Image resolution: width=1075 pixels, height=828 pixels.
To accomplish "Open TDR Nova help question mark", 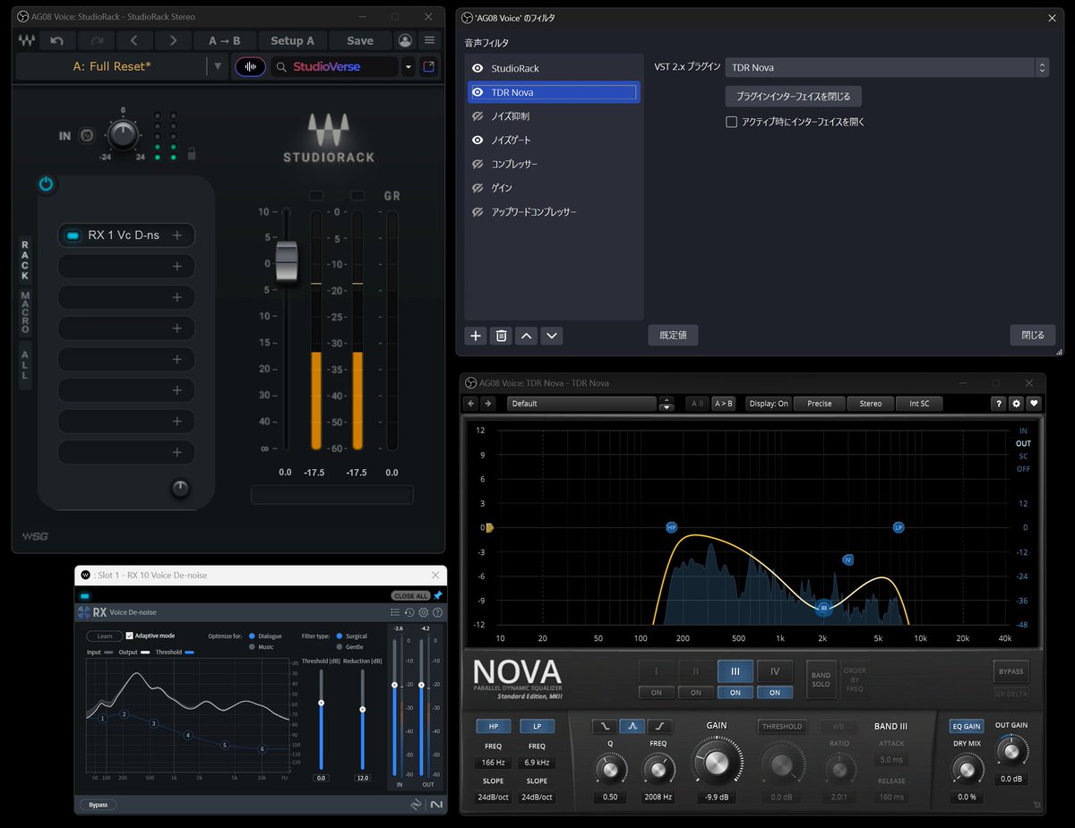I will (998, 404).
